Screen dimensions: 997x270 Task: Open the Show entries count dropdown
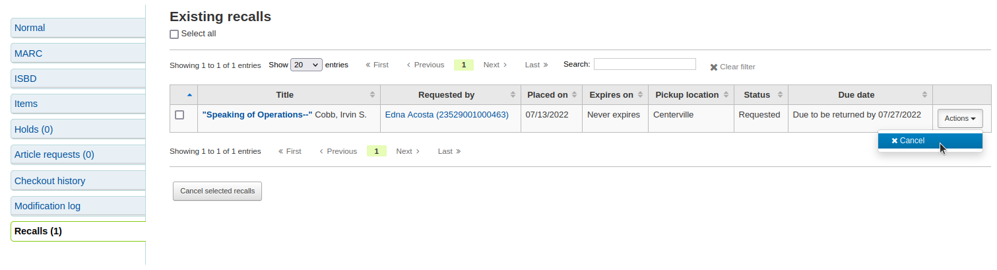[306, 65]
